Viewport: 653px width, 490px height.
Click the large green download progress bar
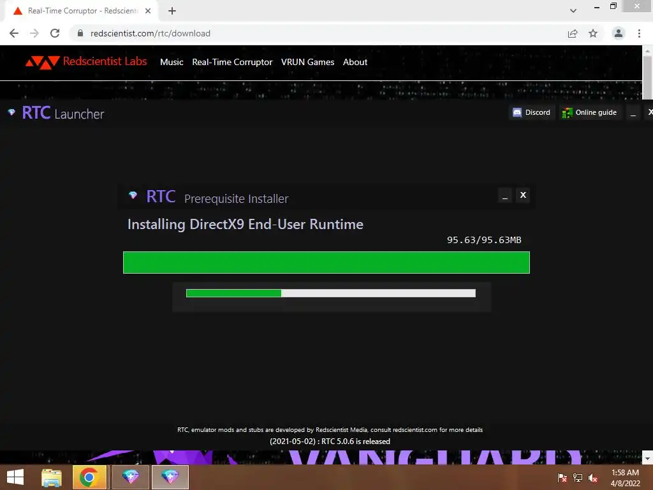pyautogui.click(x=326, y=262)
